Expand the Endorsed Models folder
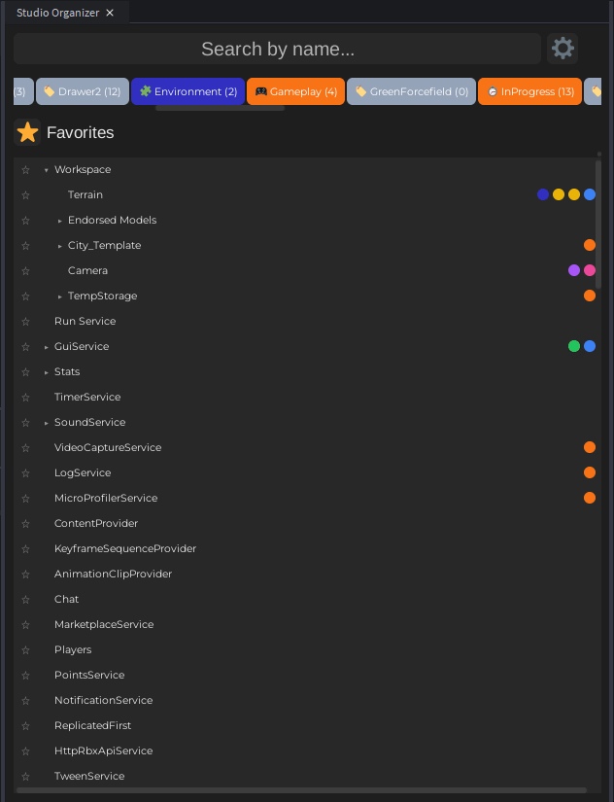Viewport: 614px width, 802px height. tap(59, 221)
